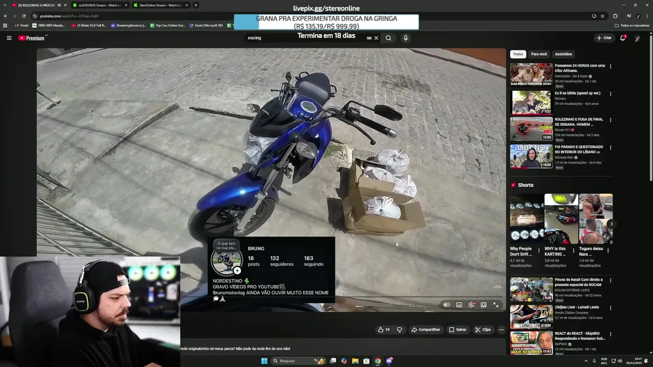653x367 pixels.
Task: Toggle player subtitles button
Action: point(459,305)
